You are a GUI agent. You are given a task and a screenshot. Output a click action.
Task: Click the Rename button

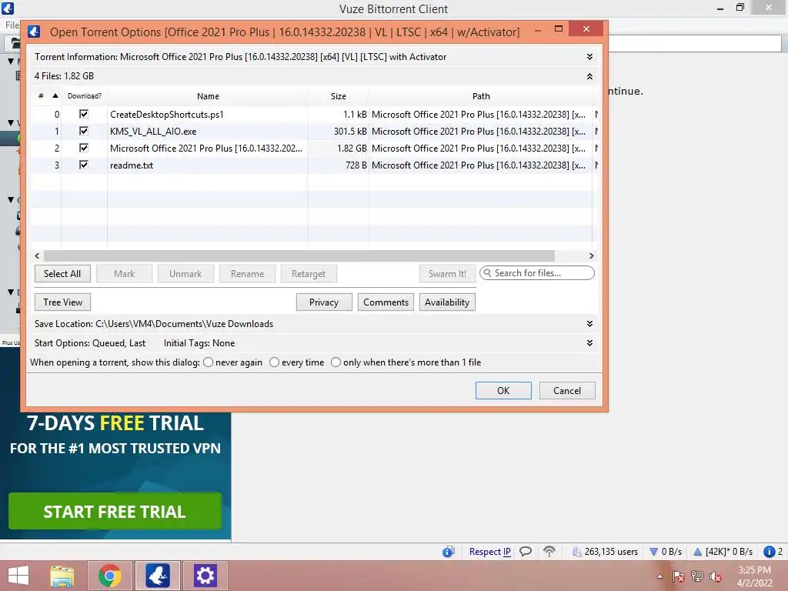point(247,274)
